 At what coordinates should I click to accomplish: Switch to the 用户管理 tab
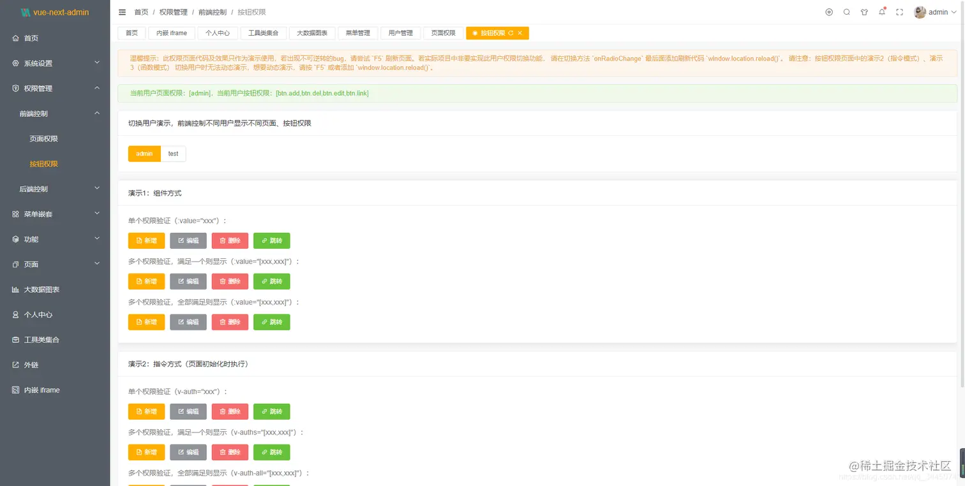coord(401,33)
